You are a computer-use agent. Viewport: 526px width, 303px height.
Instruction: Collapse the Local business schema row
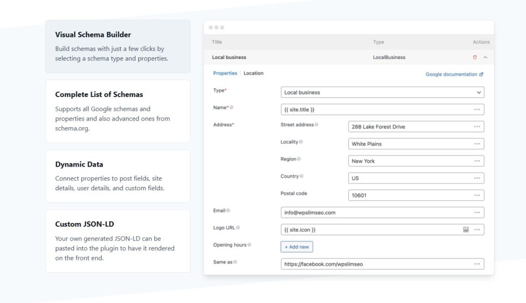point(485,57)
